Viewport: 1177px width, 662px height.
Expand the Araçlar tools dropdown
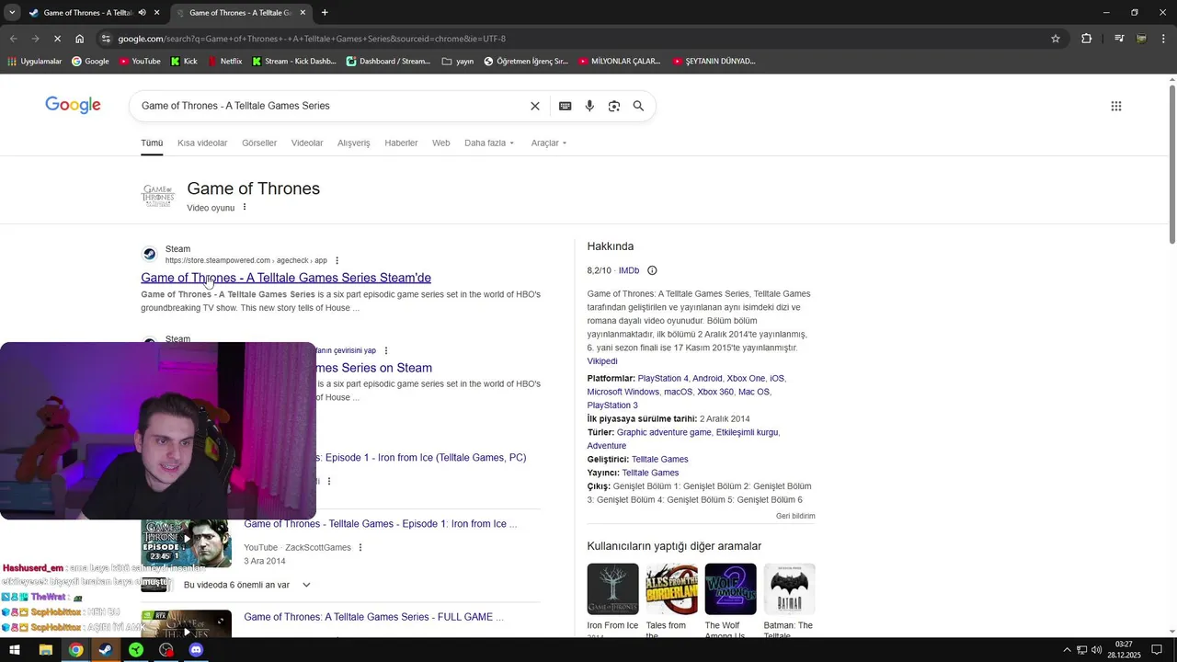tap(549, 143)
